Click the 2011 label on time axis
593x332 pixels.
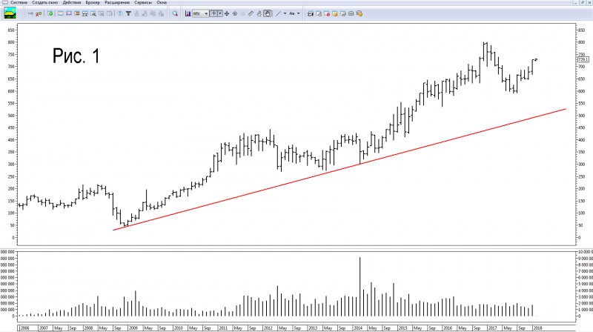tap(223, 328)
